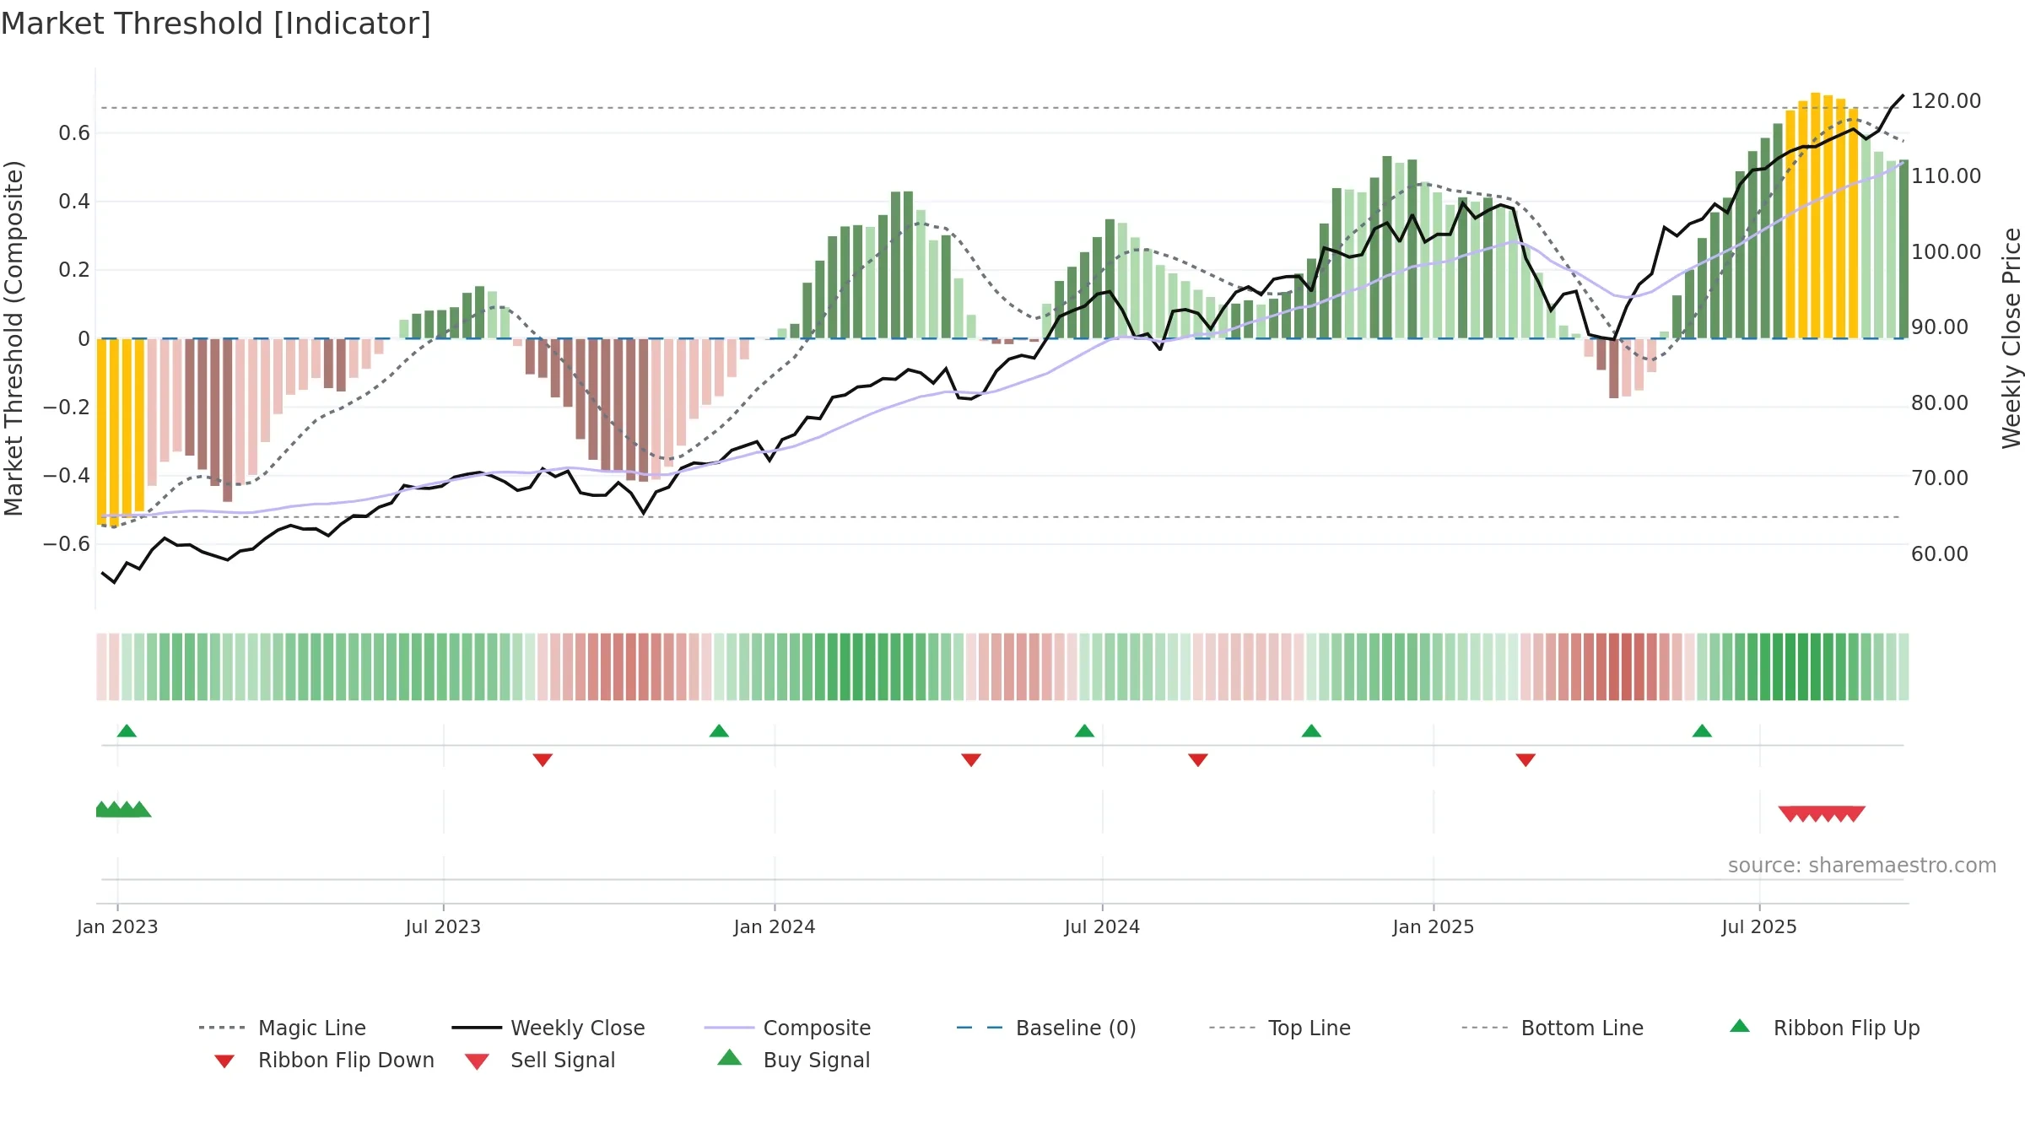Click the 120.00 price axis label
This screenshot has width=2025, height=1139.
point(1946,101)
